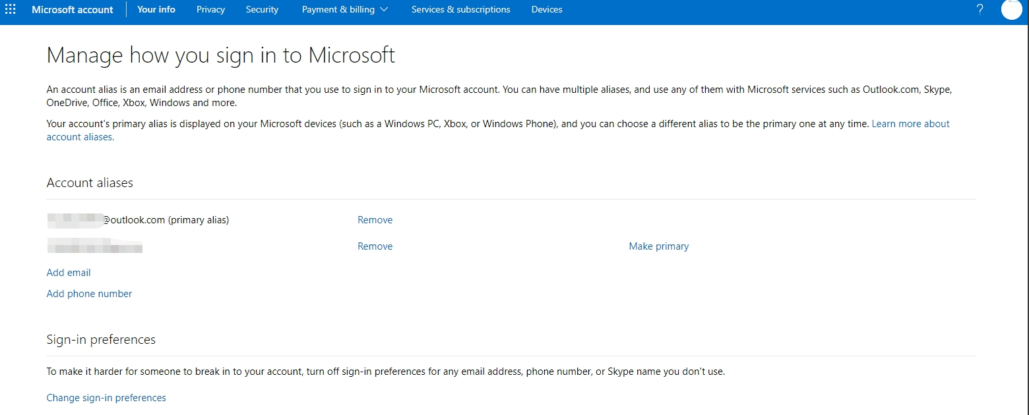The height and width of the screenshot is (415, 1029).
Task: Open the Privacy tab
Action: pyautogui.click(x=210, y=9)
